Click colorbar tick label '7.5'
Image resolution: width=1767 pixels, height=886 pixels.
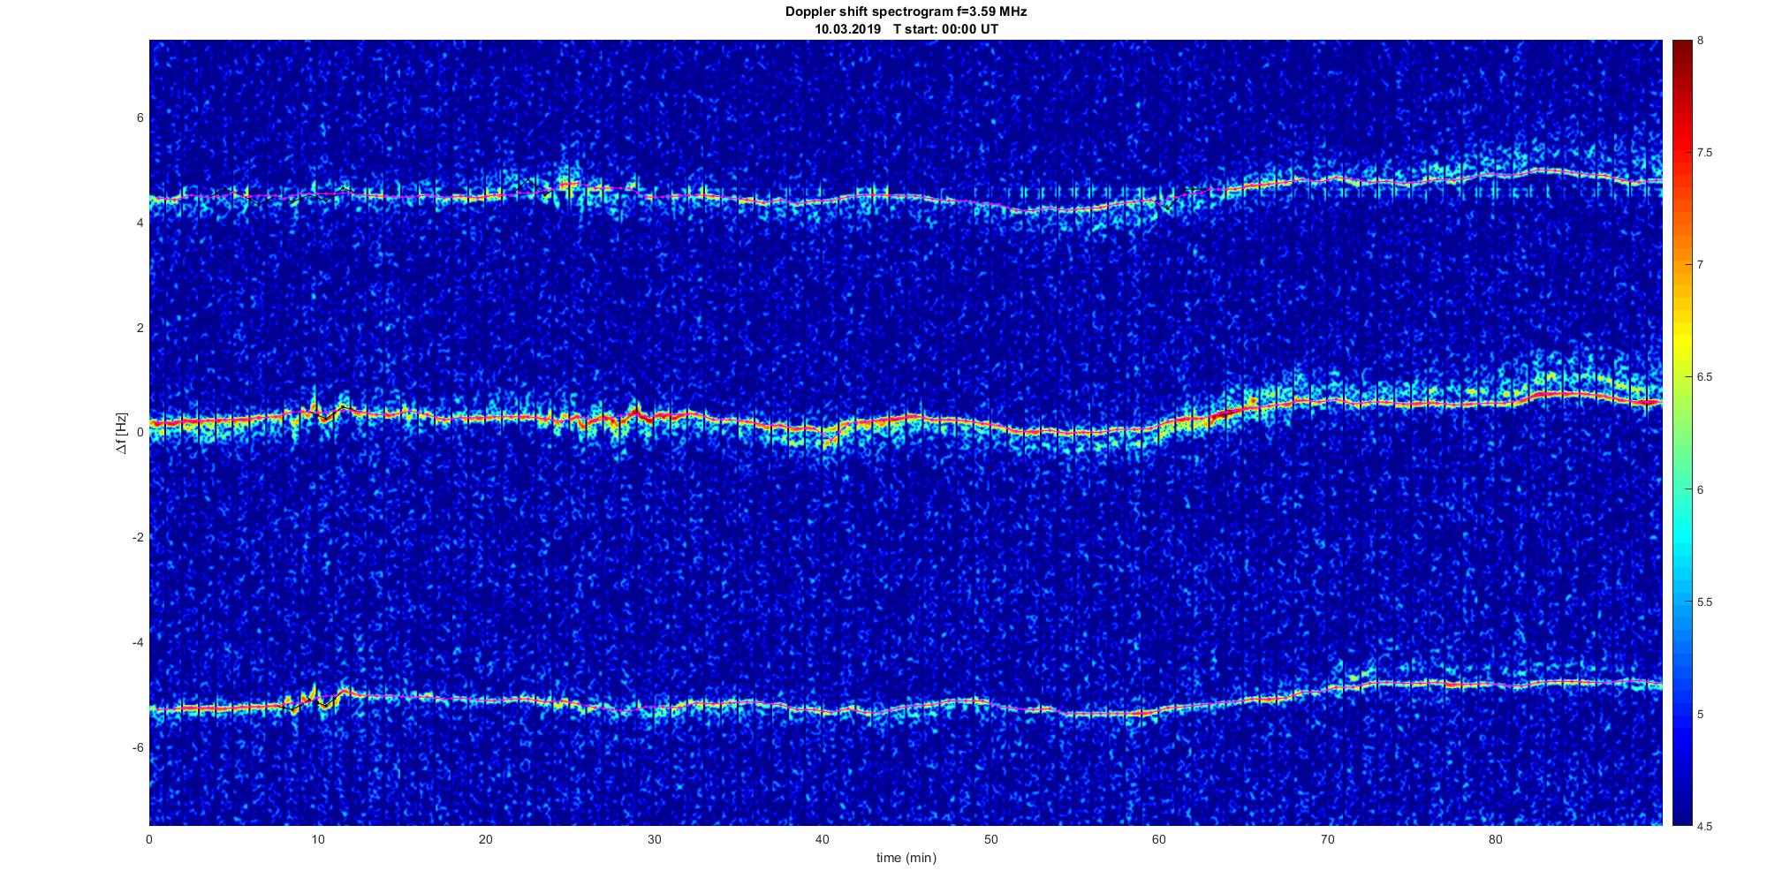tap(1704, 153)
